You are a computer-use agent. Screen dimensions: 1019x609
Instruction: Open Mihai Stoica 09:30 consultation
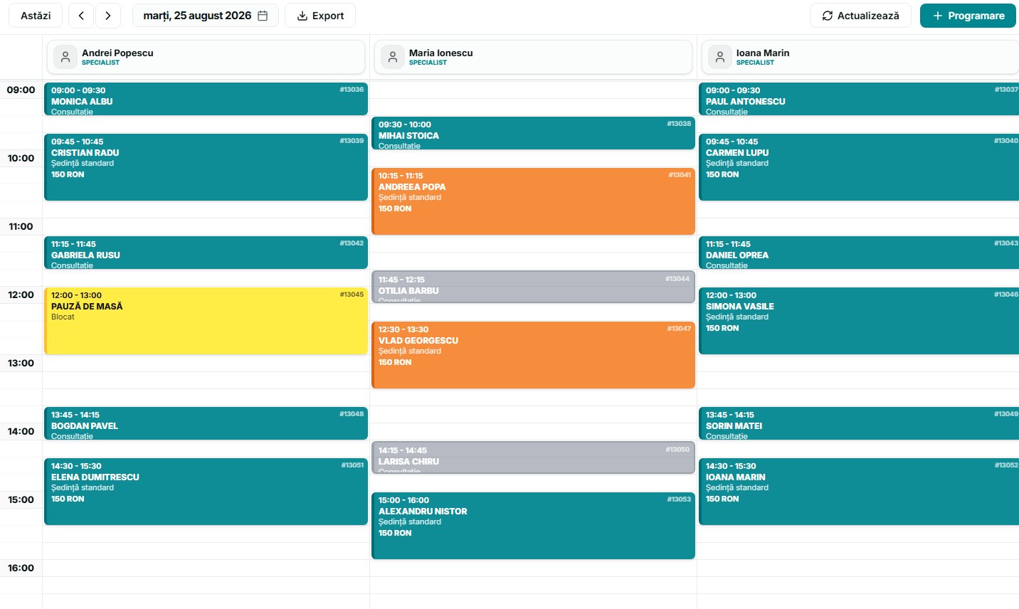533,133
